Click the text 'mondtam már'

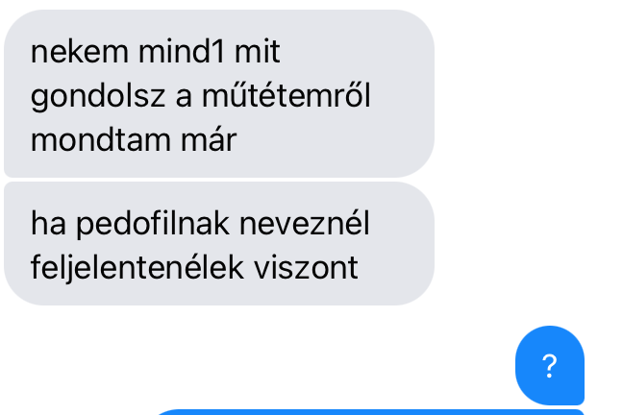[134, 140]
